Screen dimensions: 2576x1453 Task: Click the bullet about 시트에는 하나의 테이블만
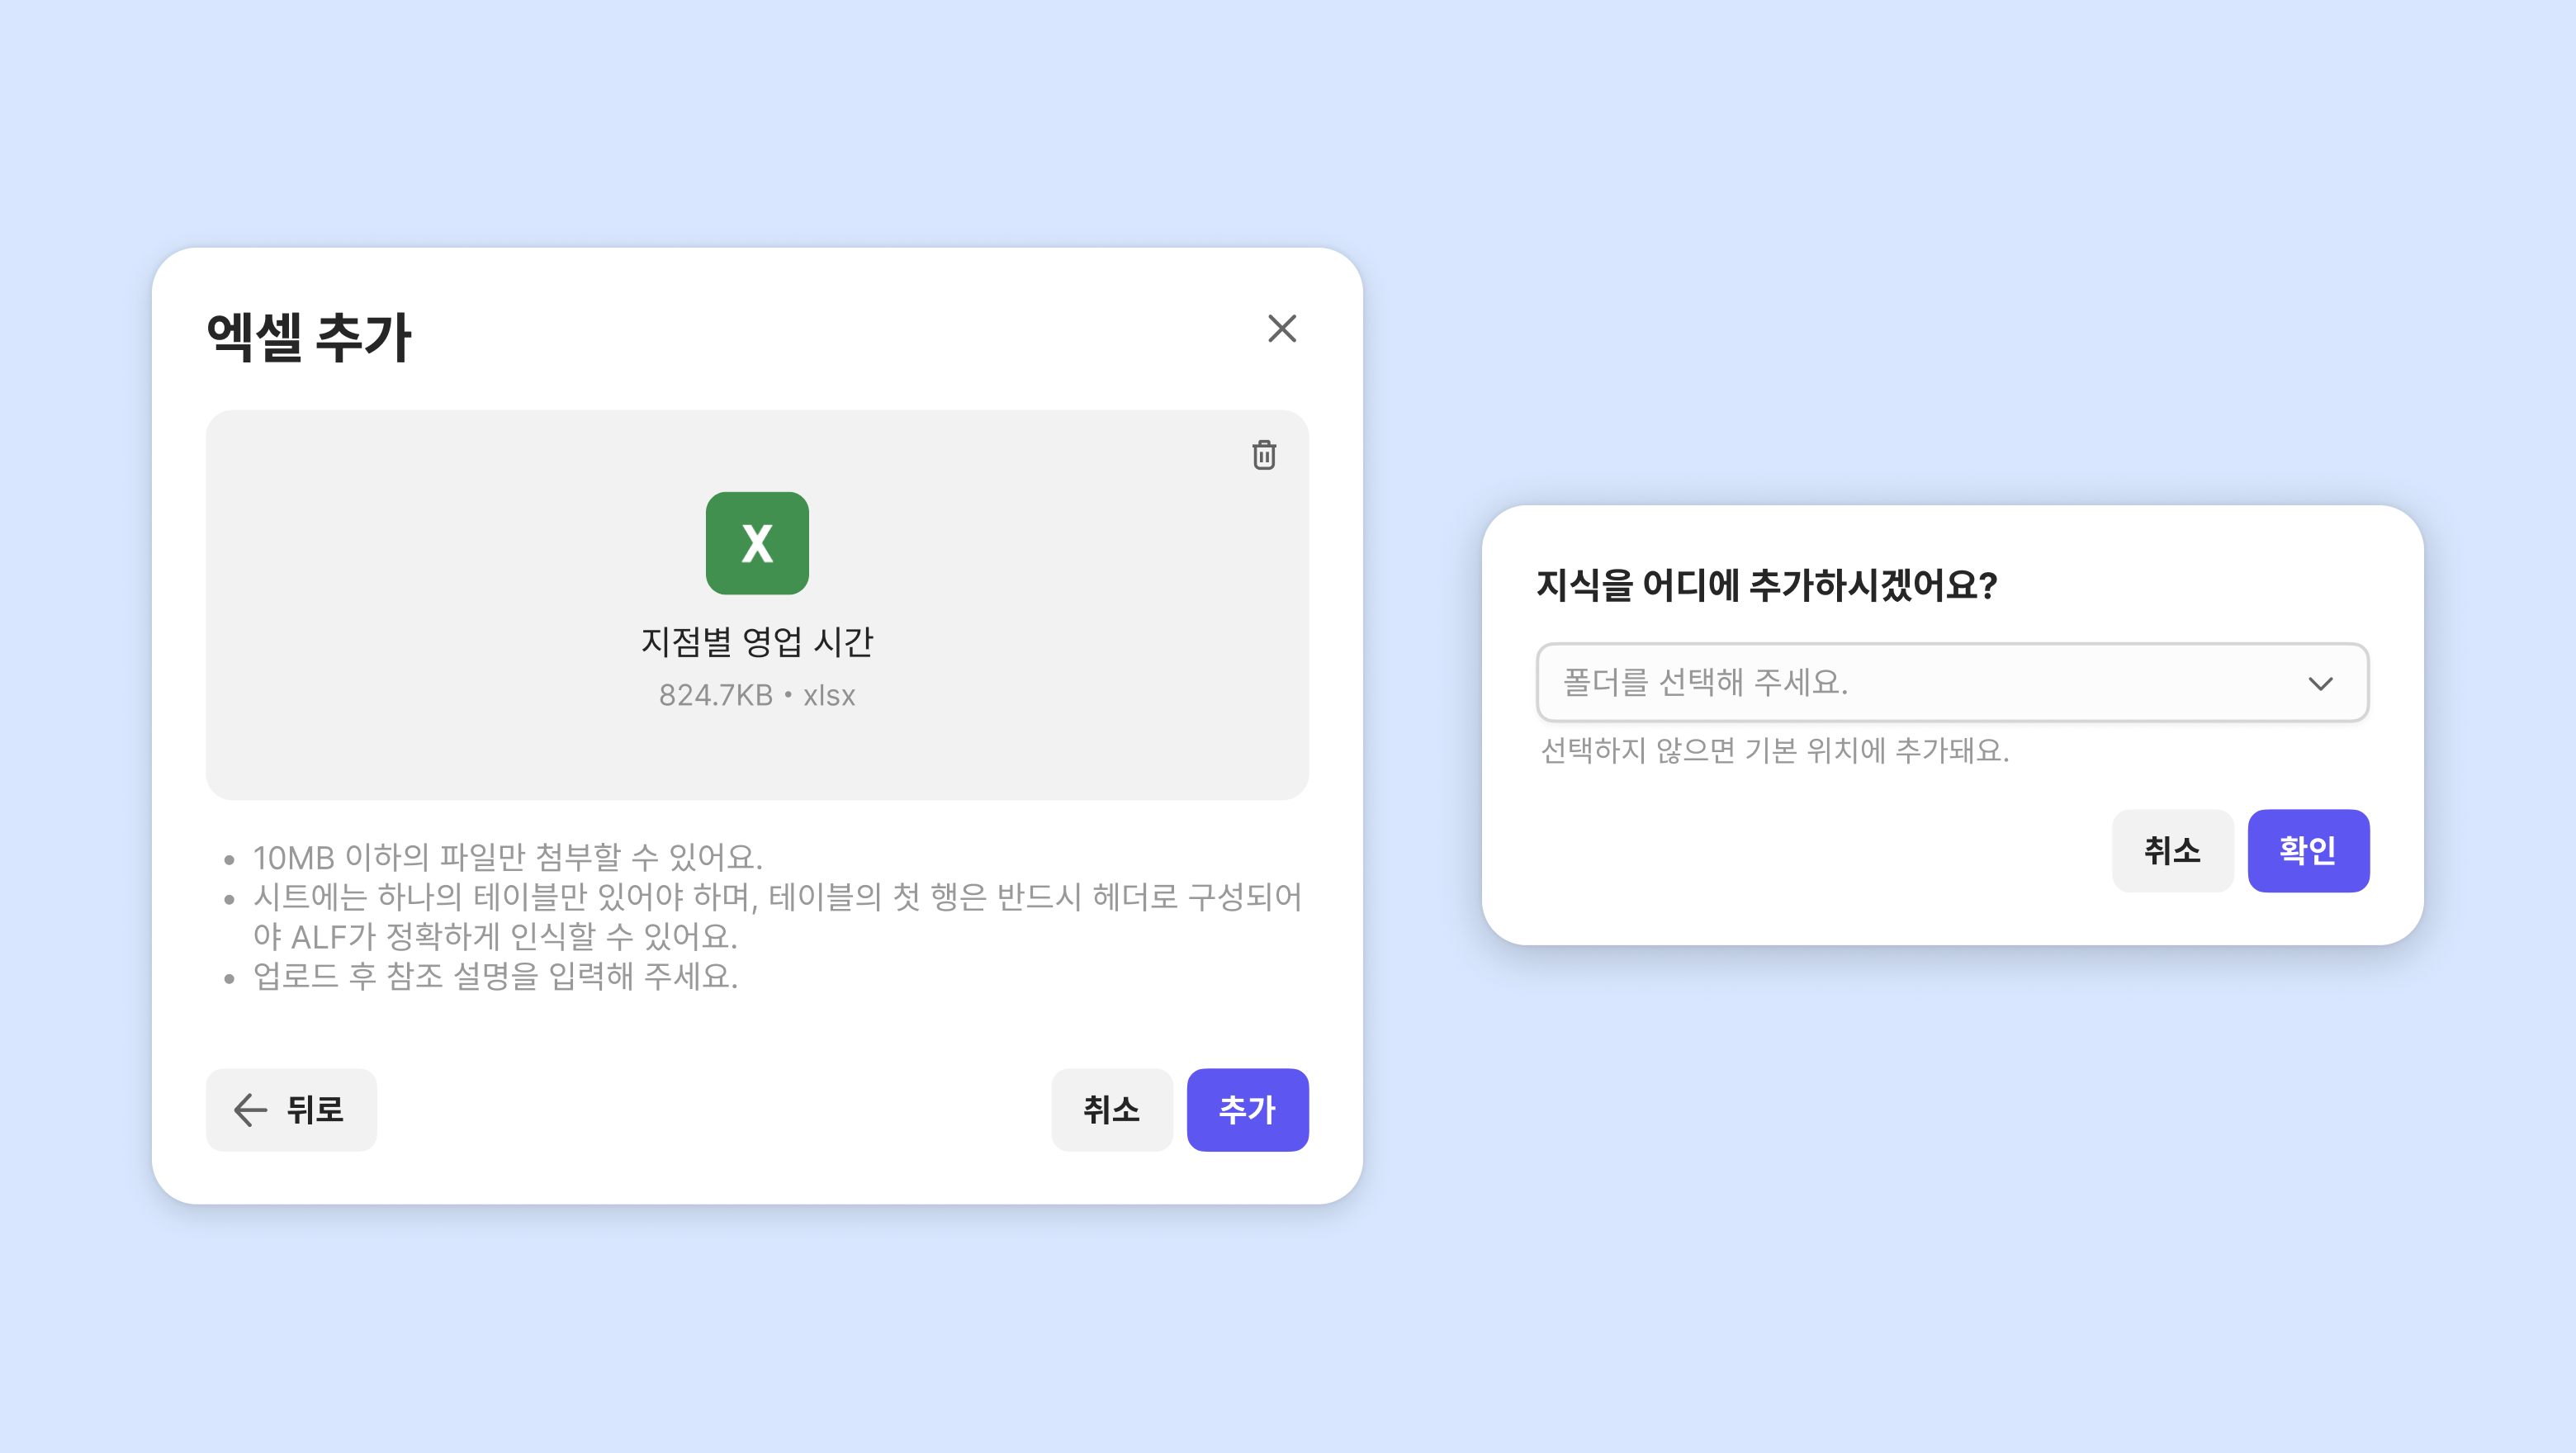tap(776, 897)
